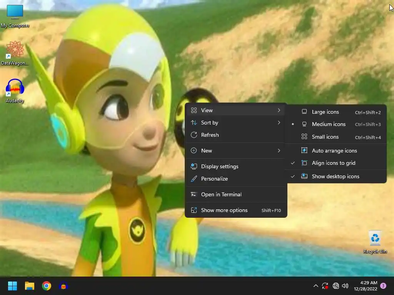Click the Small icons grid icon
Image resolution: width=394 pixels, height=295 pixels.
click(x=304, y=137)
